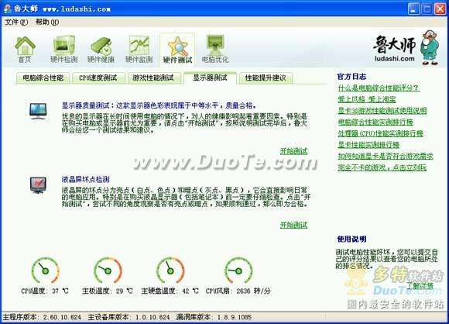
Task: Click the CPU温度 gauge dial
Action: coord(45,271)
